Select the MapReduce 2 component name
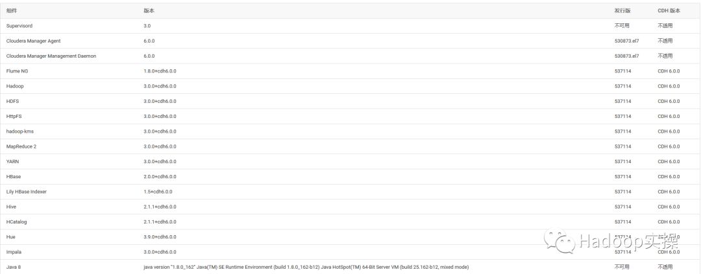Viewport: 701px width, 274px height. [x=21, y=146]
